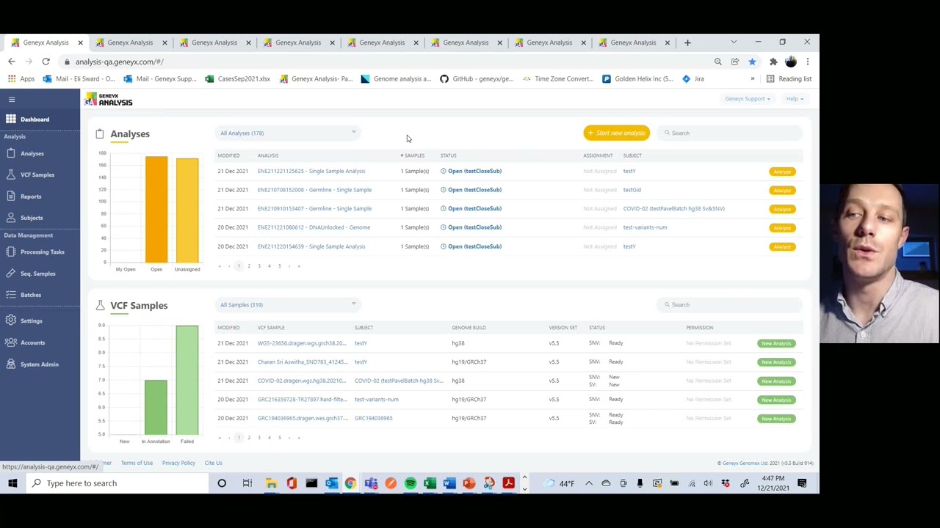Open the Privacy Policy link

[x=178, y=463]
